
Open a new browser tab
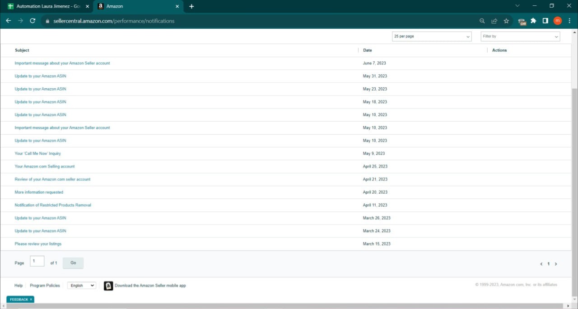coord(191,6)
